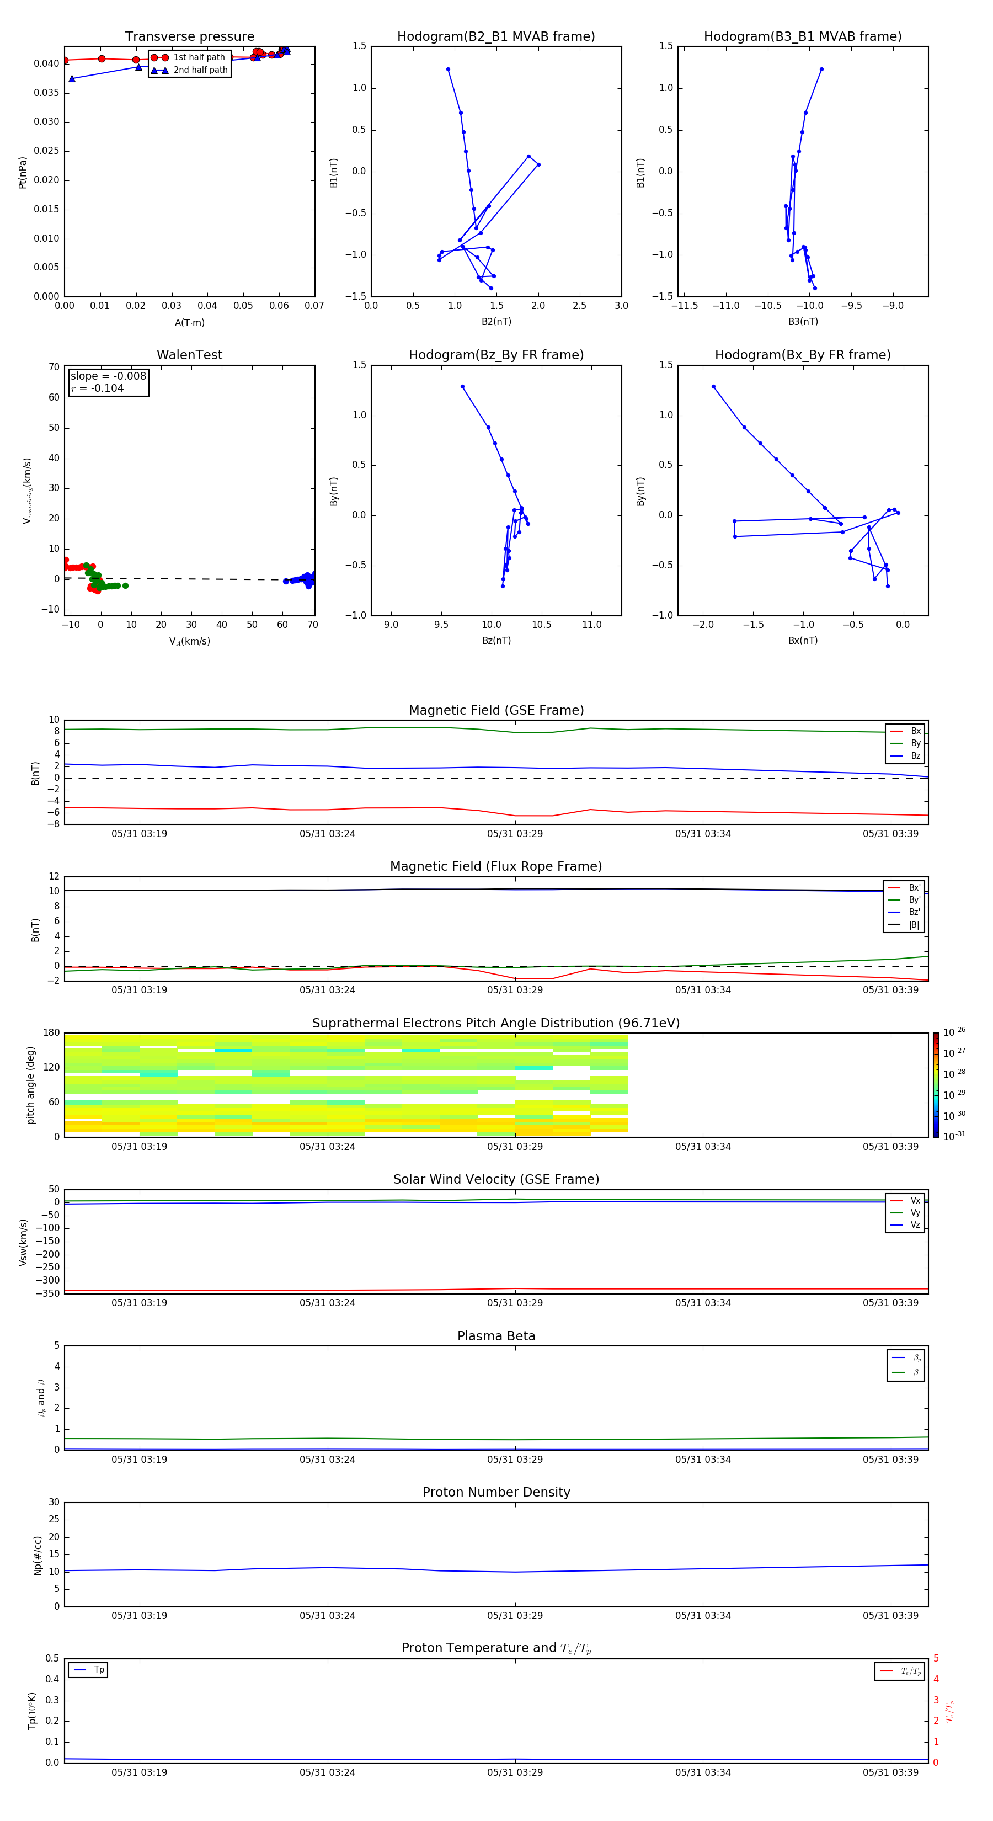Screen dimensions: 993x1821
Task: Click the pitch angle distribution colorbar
Action: (x=935, y=1084)
